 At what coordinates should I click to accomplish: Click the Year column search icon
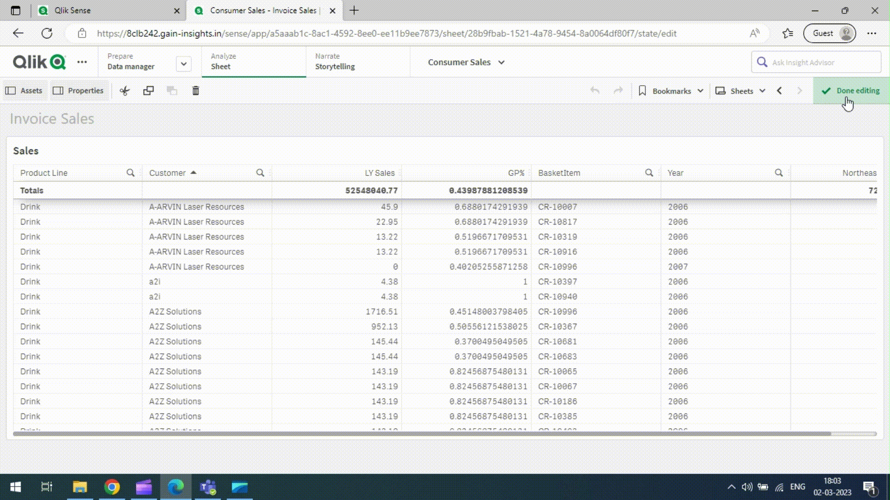[x=779, y=173]
